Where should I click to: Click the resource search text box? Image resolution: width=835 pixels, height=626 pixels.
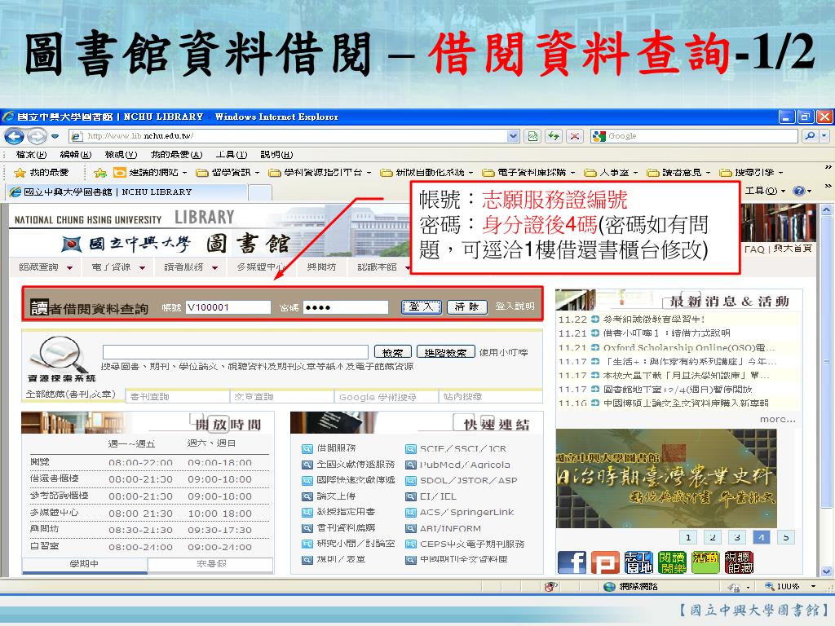point(236,352)
